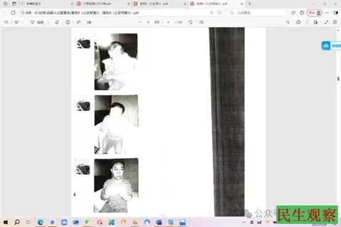Image resolution: width=341 pixels, height=227 pixels.
Task: Click the rotate page icon
Action: pyautogui.click(x=190, y=22)
